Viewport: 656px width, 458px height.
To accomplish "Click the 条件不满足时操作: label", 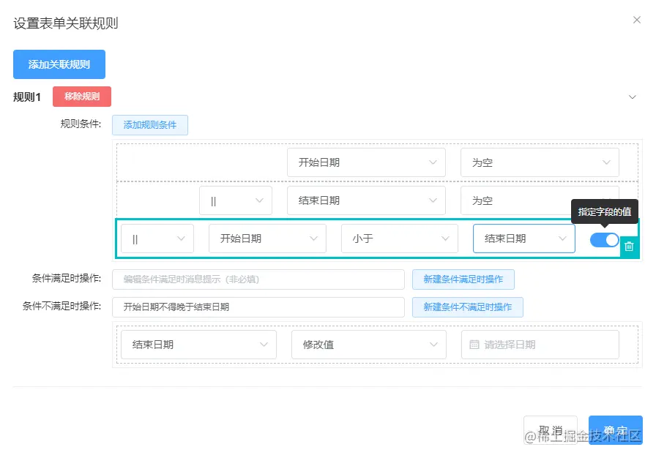I will 61,307.
